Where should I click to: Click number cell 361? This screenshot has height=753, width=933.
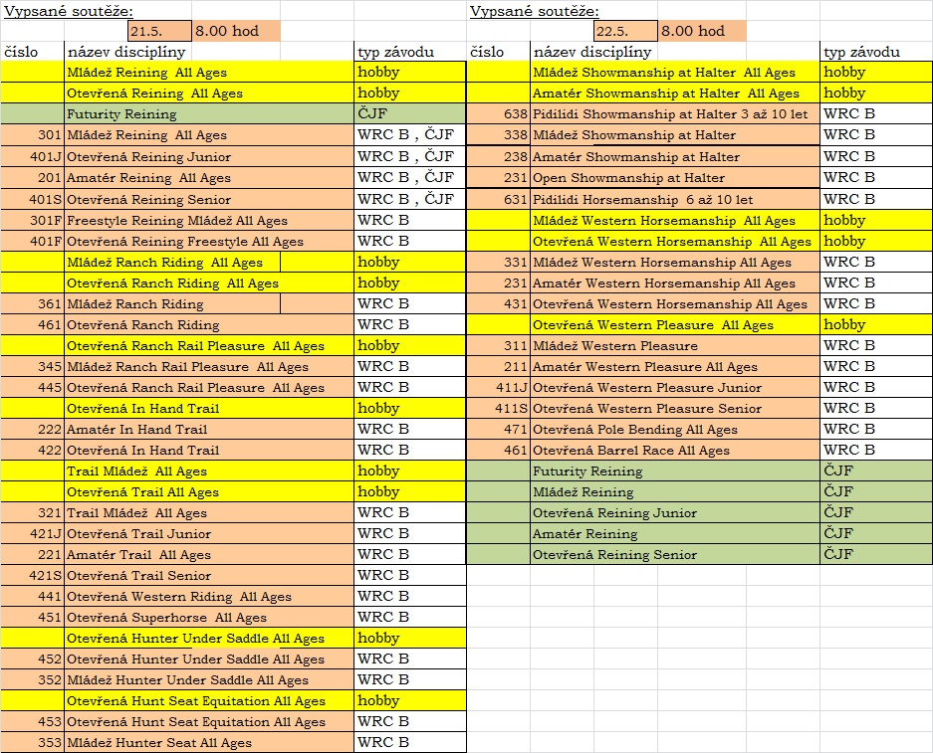pos(33,303)
